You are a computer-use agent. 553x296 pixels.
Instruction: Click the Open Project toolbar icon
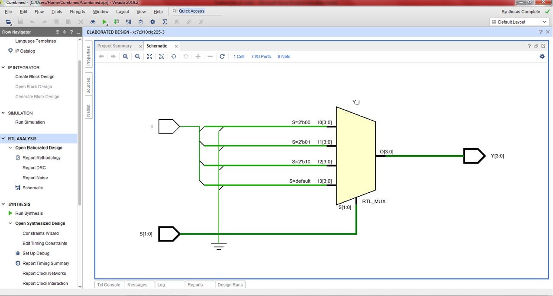point(8,22)
